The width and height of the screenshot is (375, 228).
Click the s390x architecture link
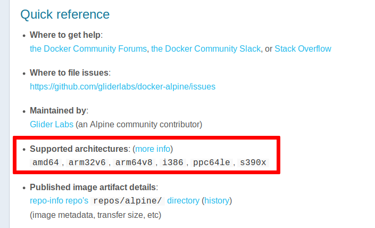[x=253, y=162]
